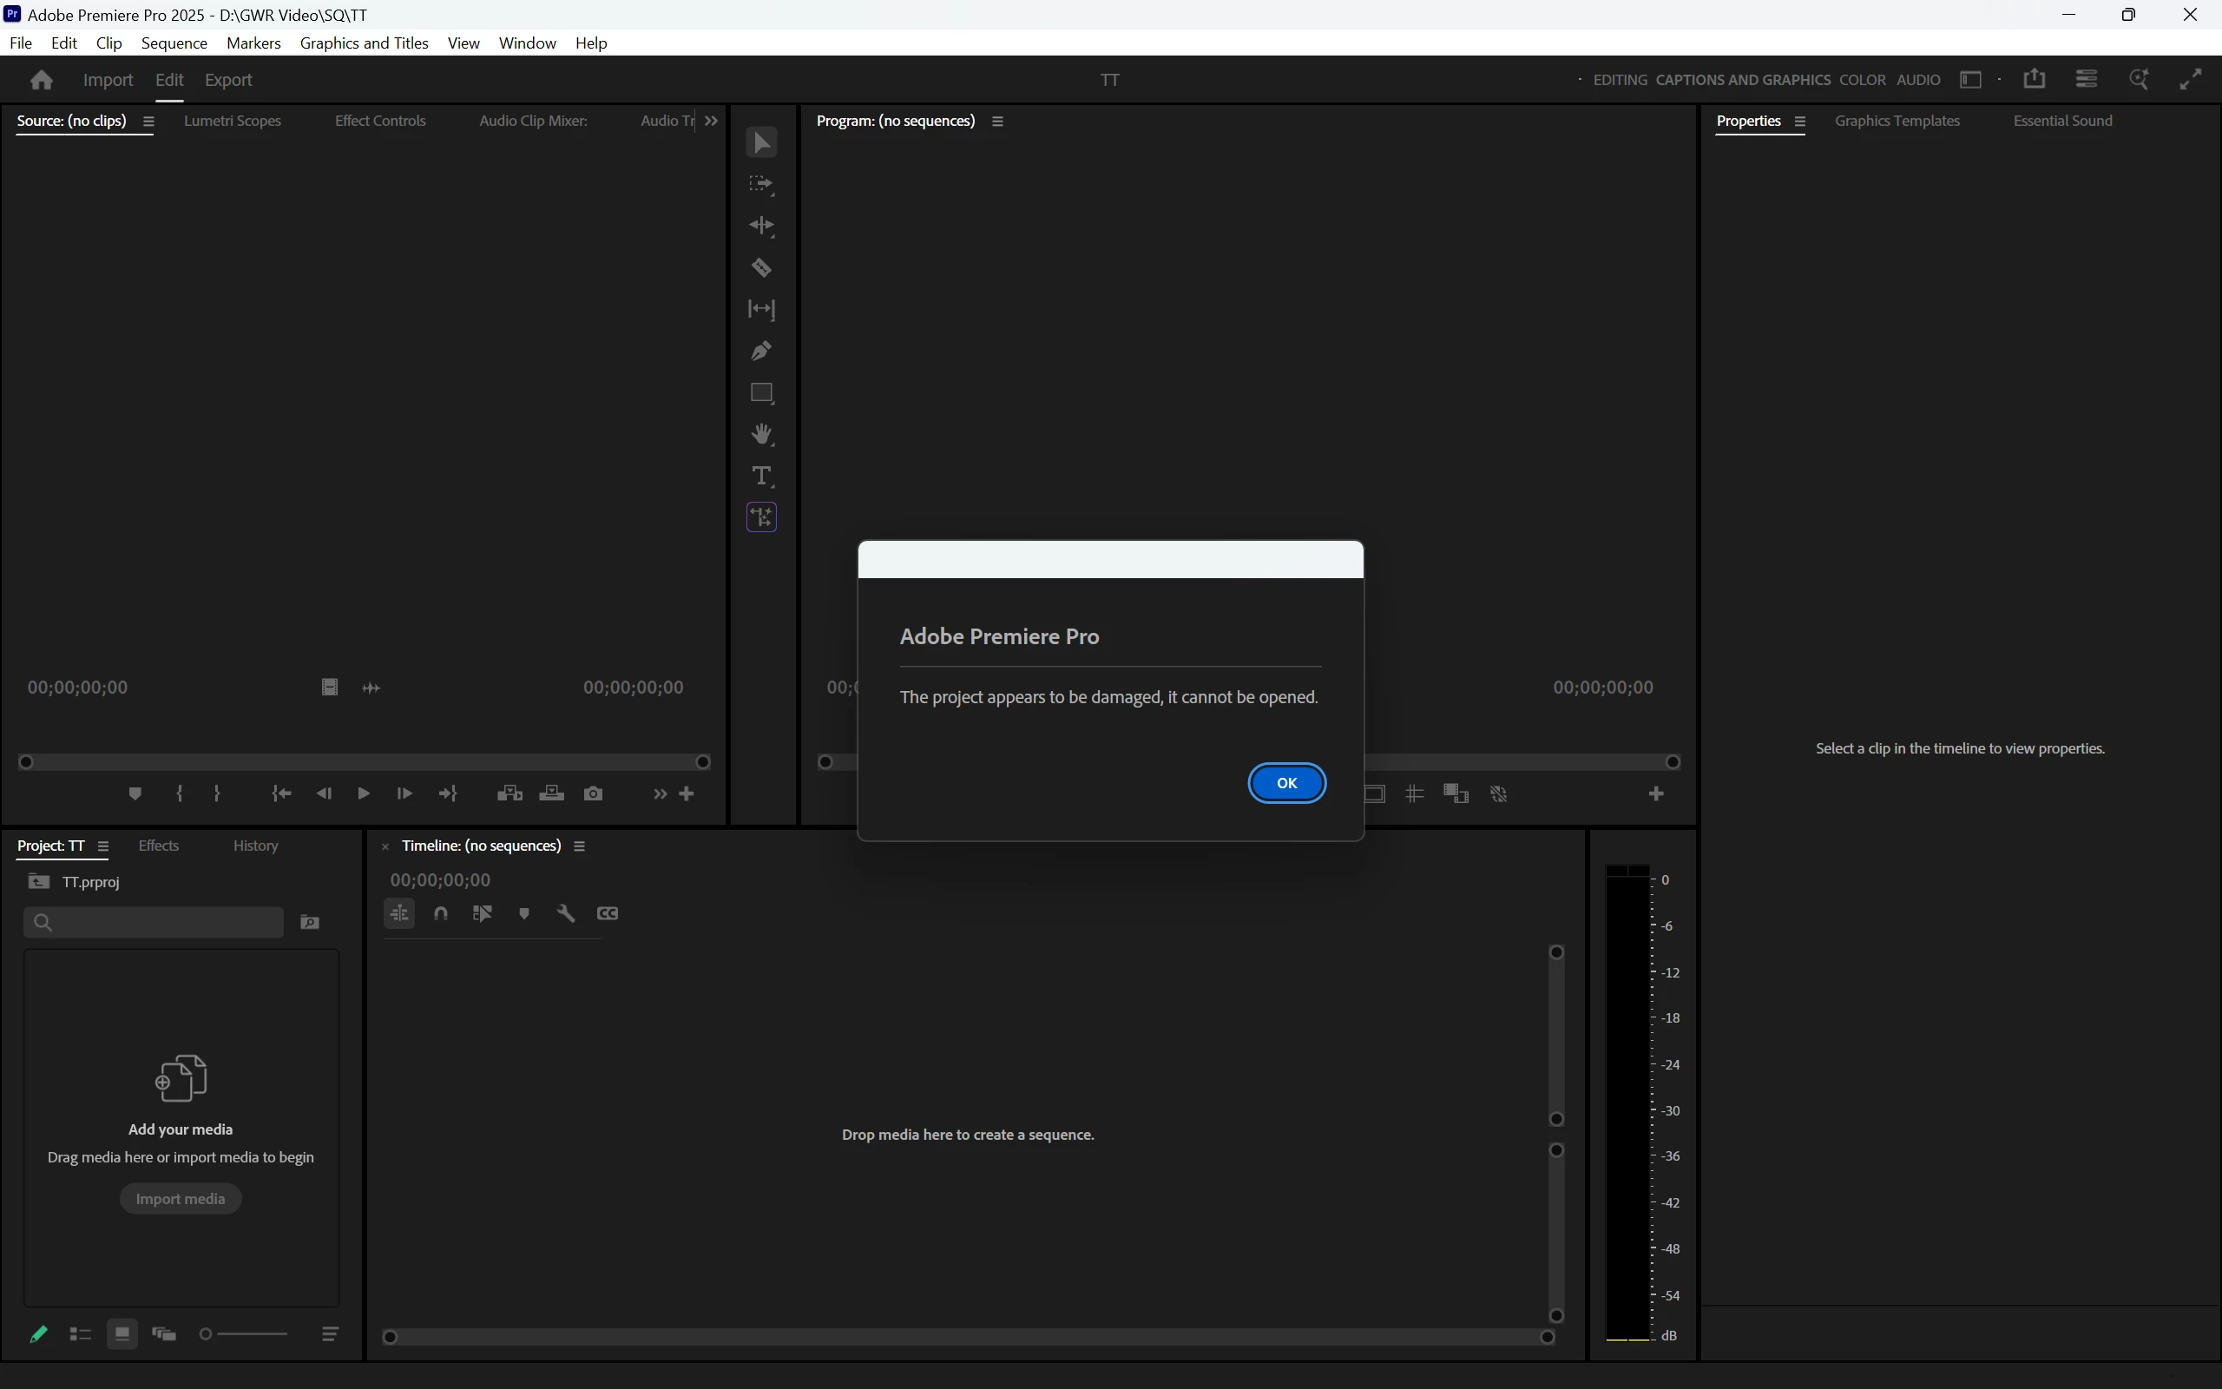2222x1389 pixels.
Task: Switch to the Effects tab
Action: (158, 846)
